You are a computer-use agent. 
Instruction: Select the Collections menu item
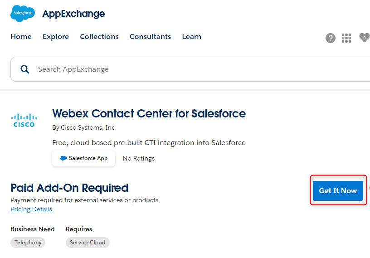99,37
